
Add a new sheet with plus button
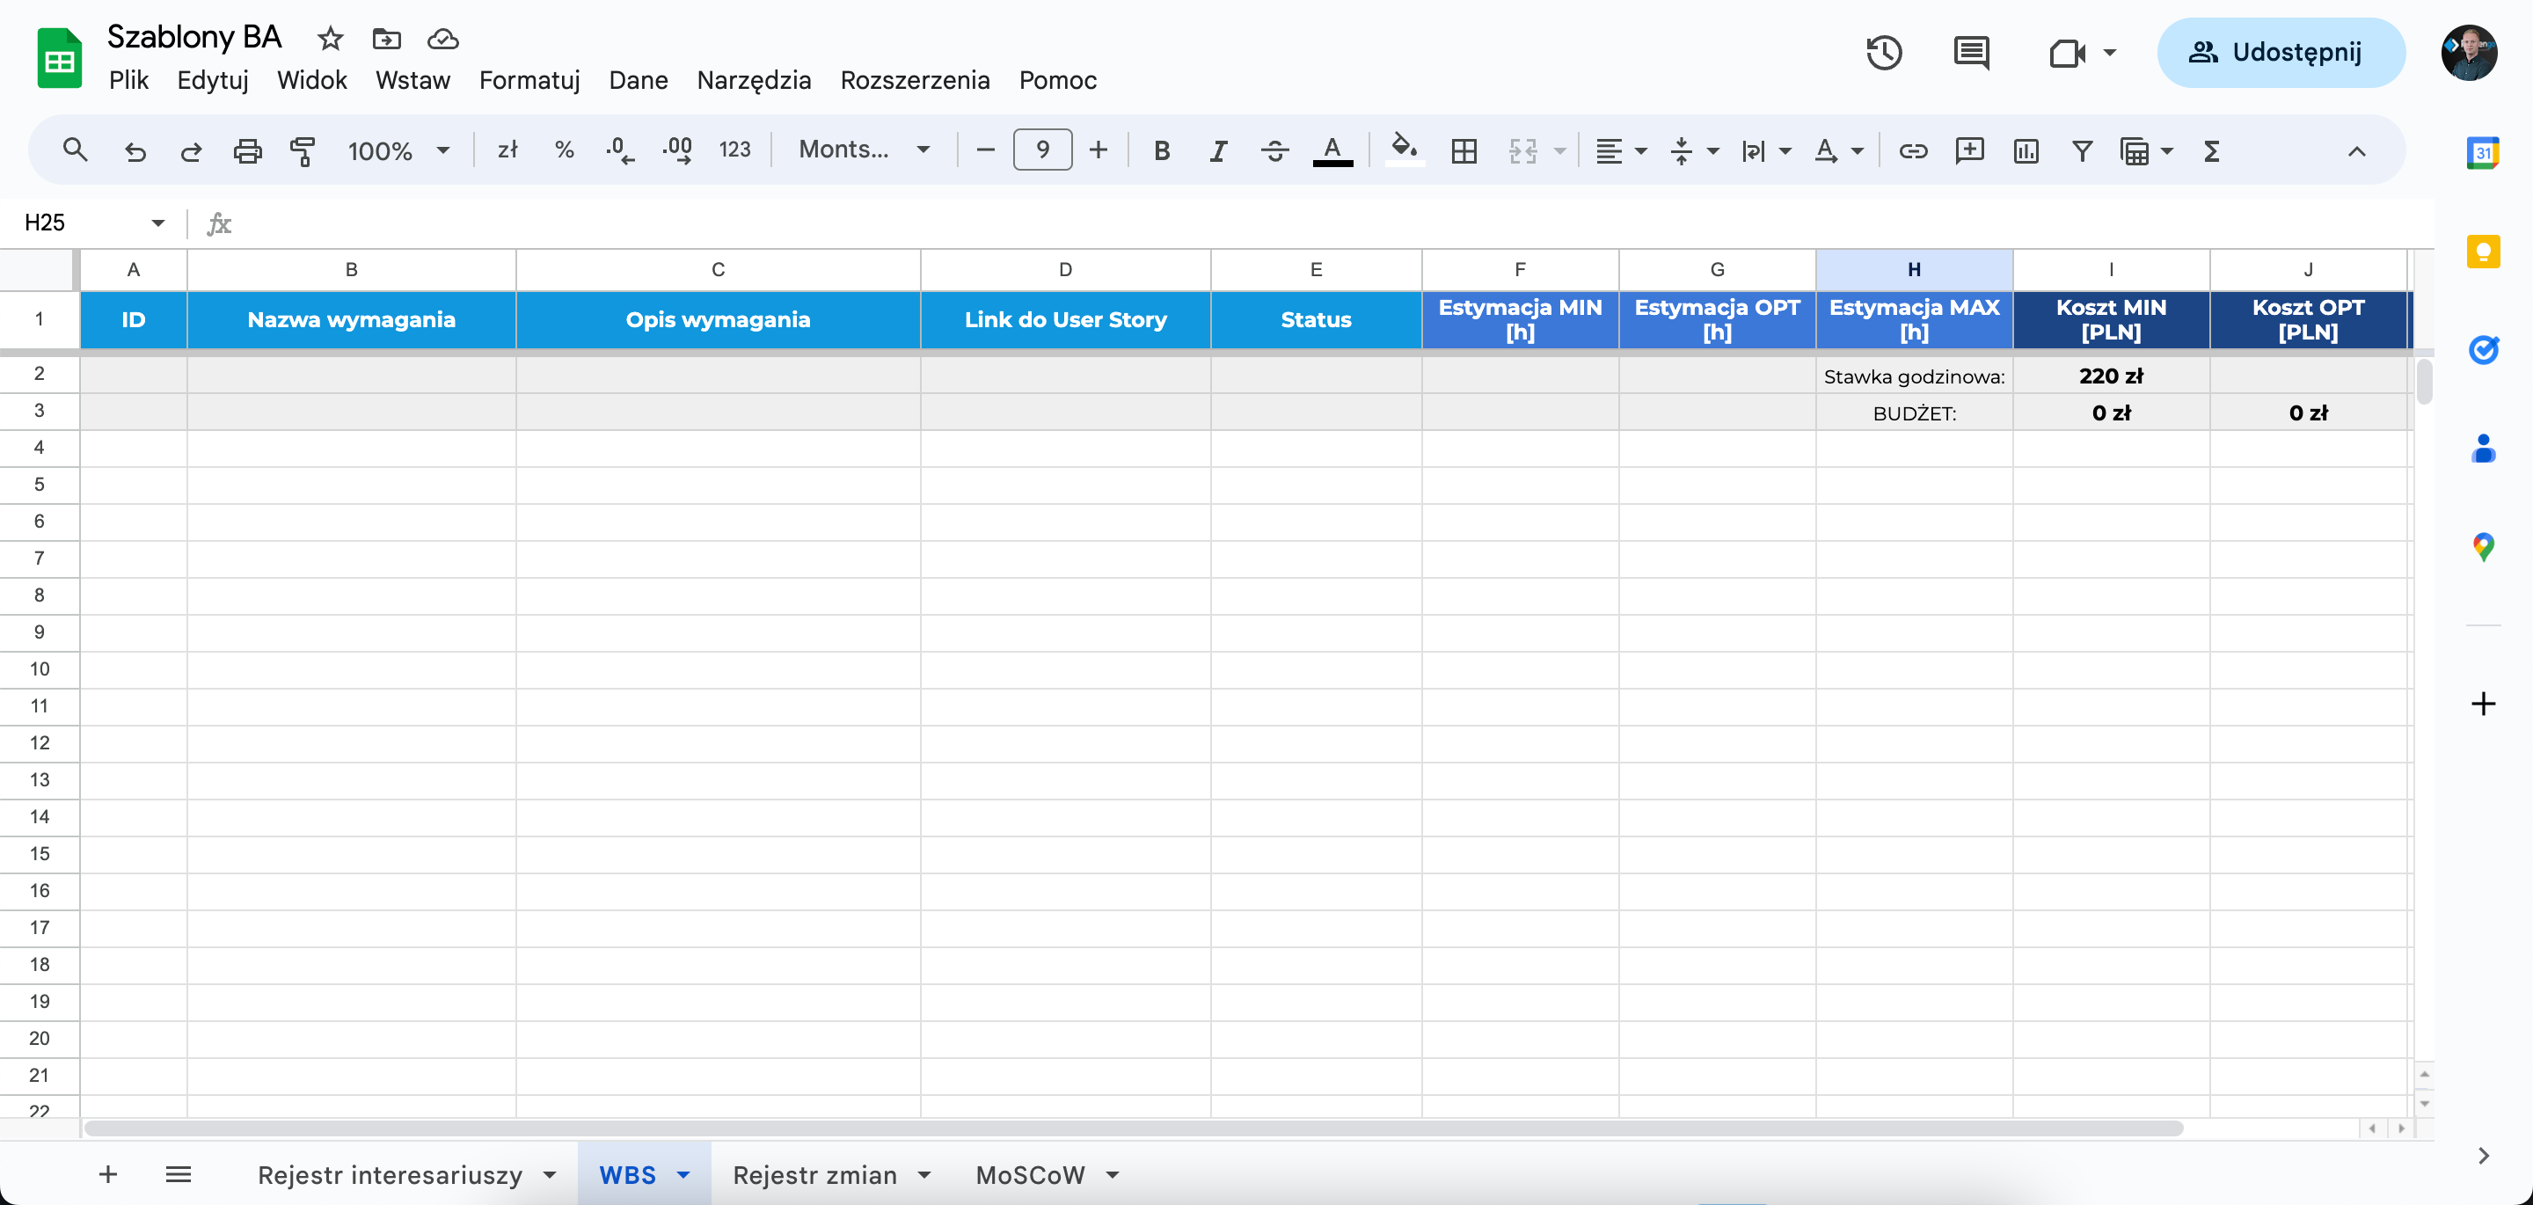tap(108, 1173)
